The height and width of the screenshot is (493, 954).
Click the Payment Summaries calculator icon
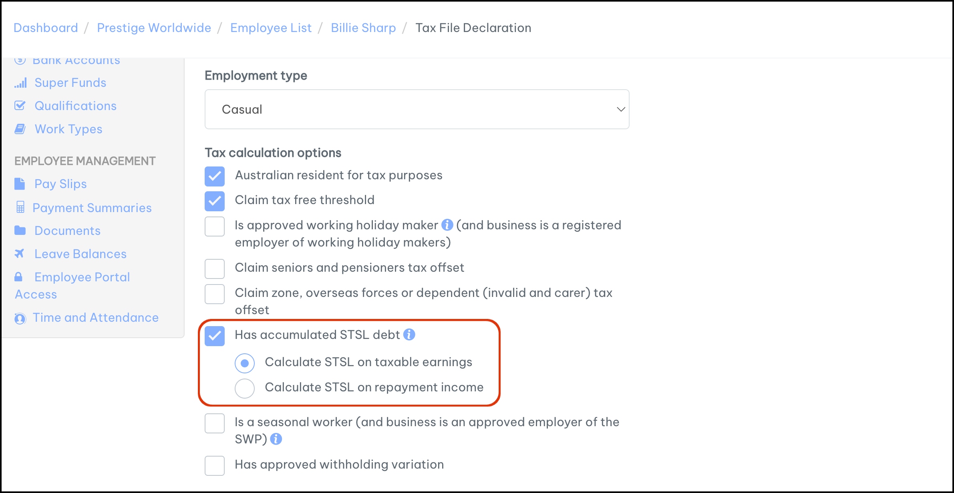click(x=20, y=207)
